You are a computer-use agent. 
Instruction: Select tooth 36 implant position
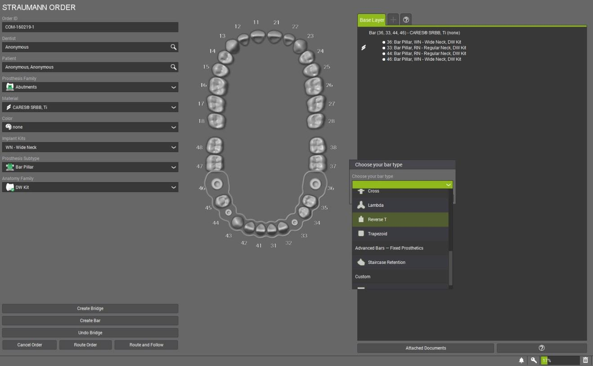315,183
